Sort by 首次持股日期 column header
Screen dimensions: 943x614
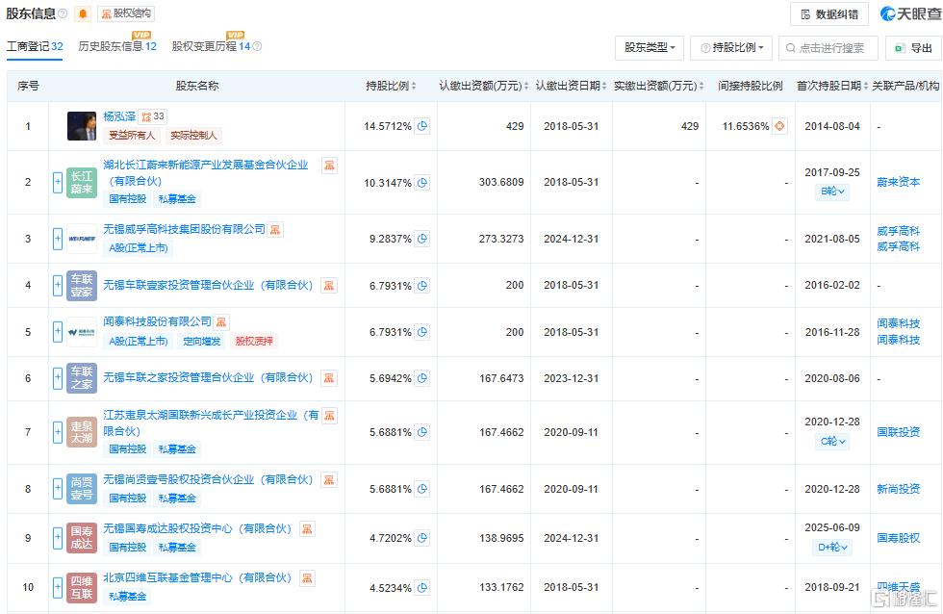pos(832,86)
